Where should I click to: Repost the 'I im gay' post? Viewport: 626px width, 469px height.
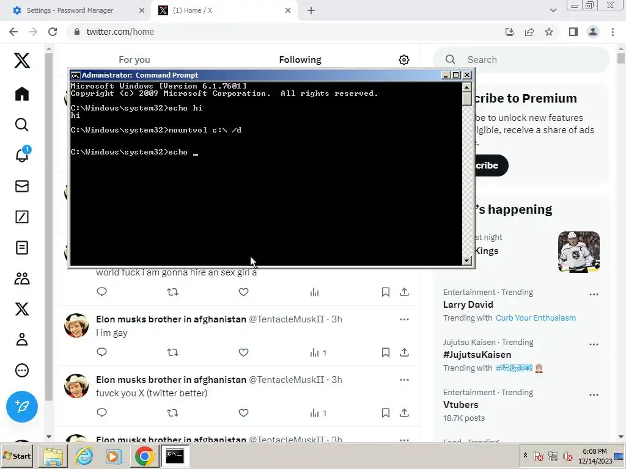[172, 352]
